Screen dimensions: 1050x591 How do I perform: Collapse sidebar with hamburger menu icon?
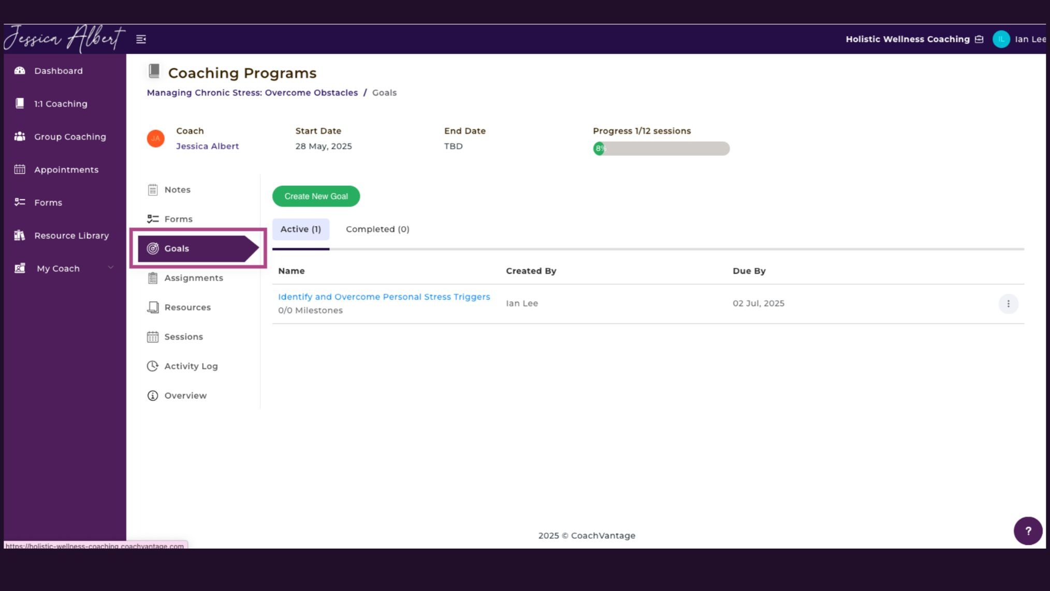[141, 39]
